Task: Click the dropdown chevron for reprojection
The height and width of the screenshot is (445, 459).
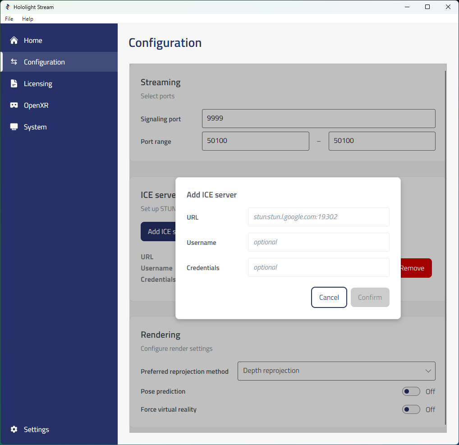Action: (428, 371)
